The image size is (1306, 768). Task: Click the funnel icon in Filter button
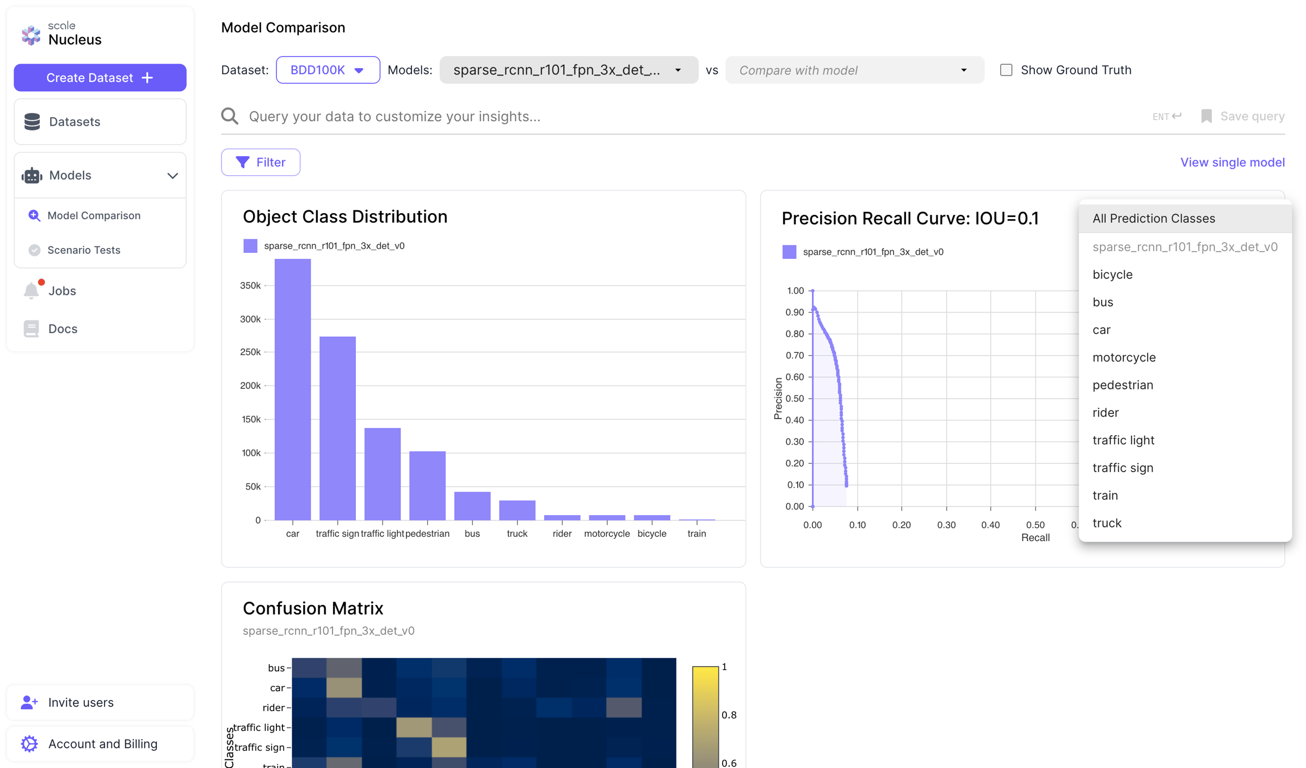(x=243, y=162)
